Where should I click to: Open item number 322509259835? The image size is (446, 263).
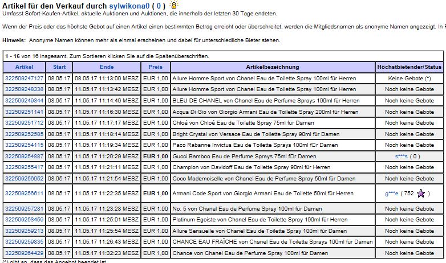pyautogui.click(x=24, y=242)
